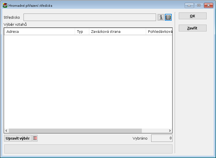Viewport: 216px width, 158px height.
Task: Click the application icon in the title bar
Action: click(x=5, y=5)
